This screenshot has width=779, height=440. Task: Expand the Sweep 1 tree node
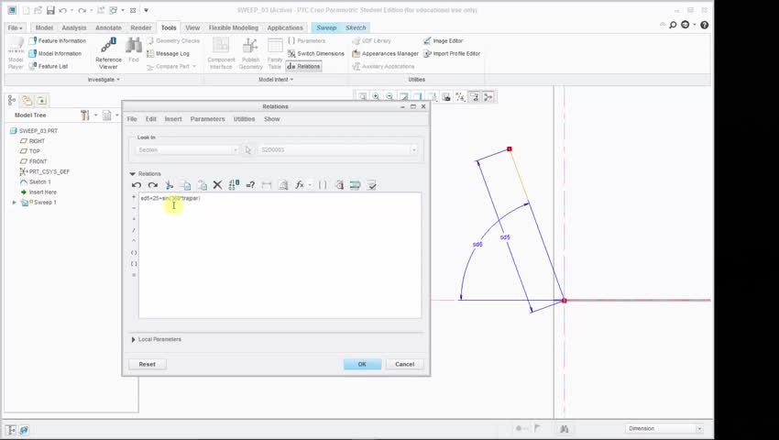coord(15,203)
